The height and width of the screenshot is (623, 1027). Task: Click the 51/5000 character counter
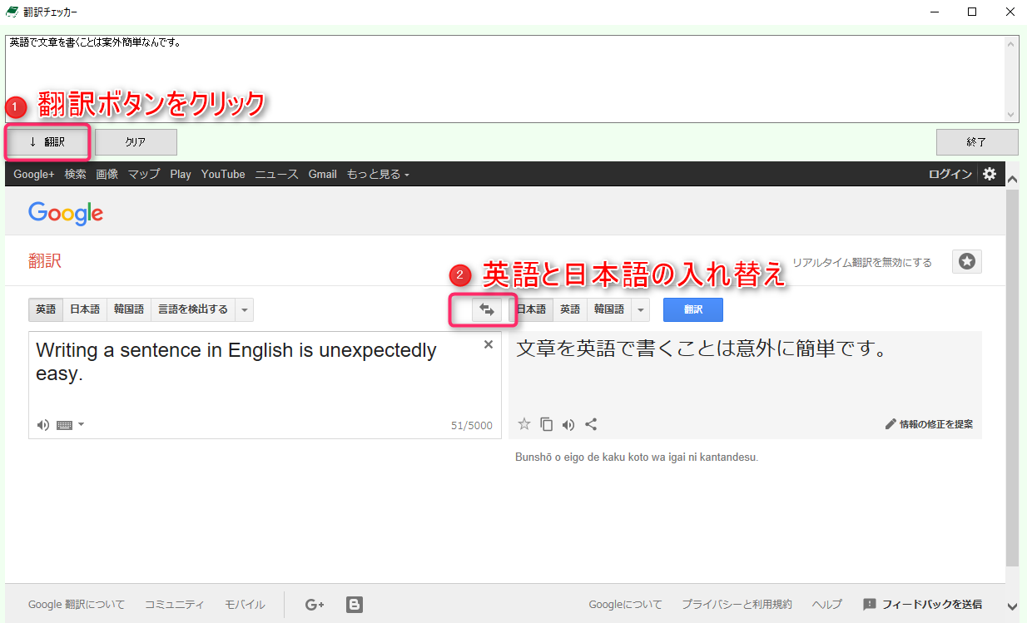tap(472, 426)
